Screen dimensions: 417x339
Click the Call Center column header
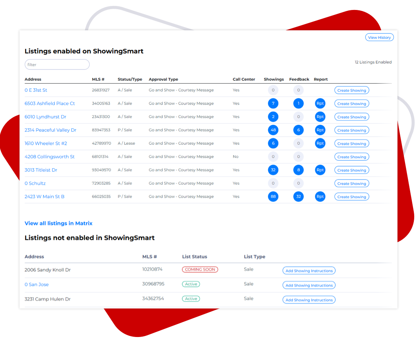pos(244,79)
